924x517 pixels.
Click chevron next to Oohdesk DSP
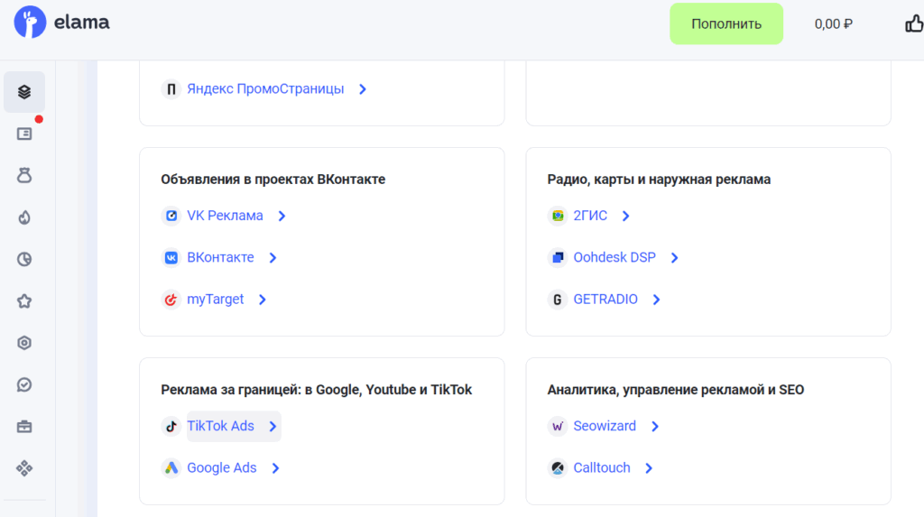coord(675,258)
